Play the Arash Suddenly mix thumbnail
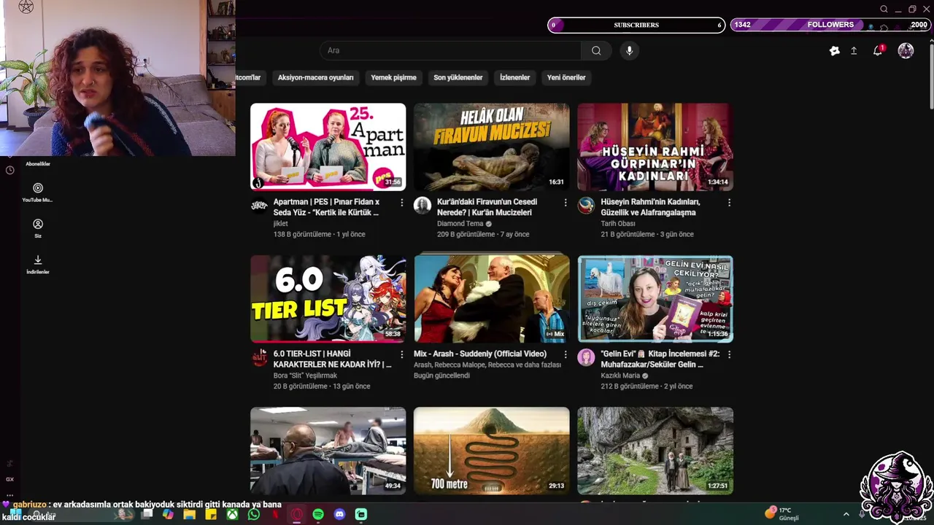 click(x=492, y=298)
